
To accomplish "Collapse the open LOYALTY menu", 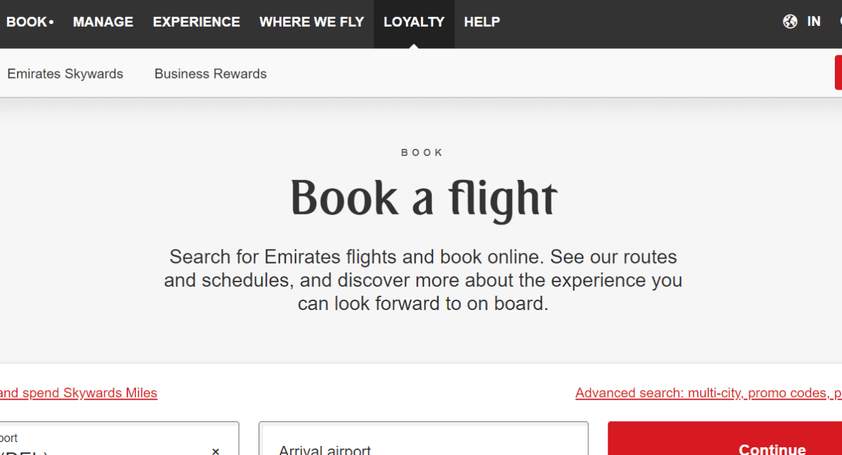I will [414, 21].
